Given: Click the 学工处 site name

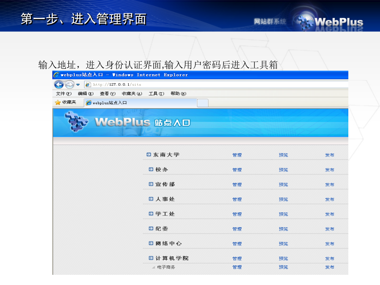Looking at the screenshot, I should 165,214.
